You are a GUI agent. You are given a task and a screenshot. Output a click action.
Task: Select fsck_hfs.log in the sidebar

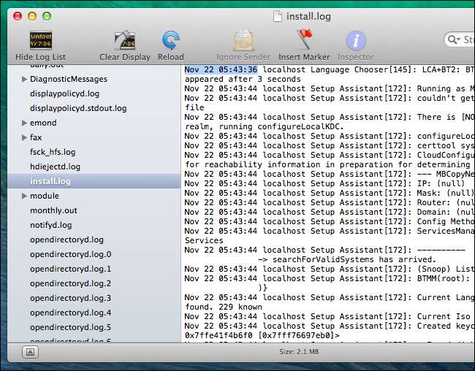pyautogui.click(x=53, y=152)
